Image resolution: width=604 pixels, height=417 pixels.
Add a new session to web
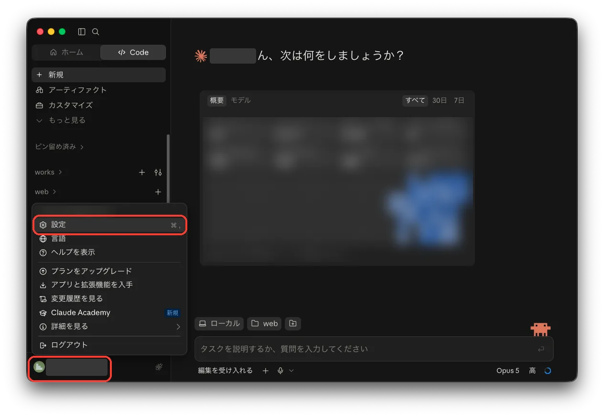158,192
